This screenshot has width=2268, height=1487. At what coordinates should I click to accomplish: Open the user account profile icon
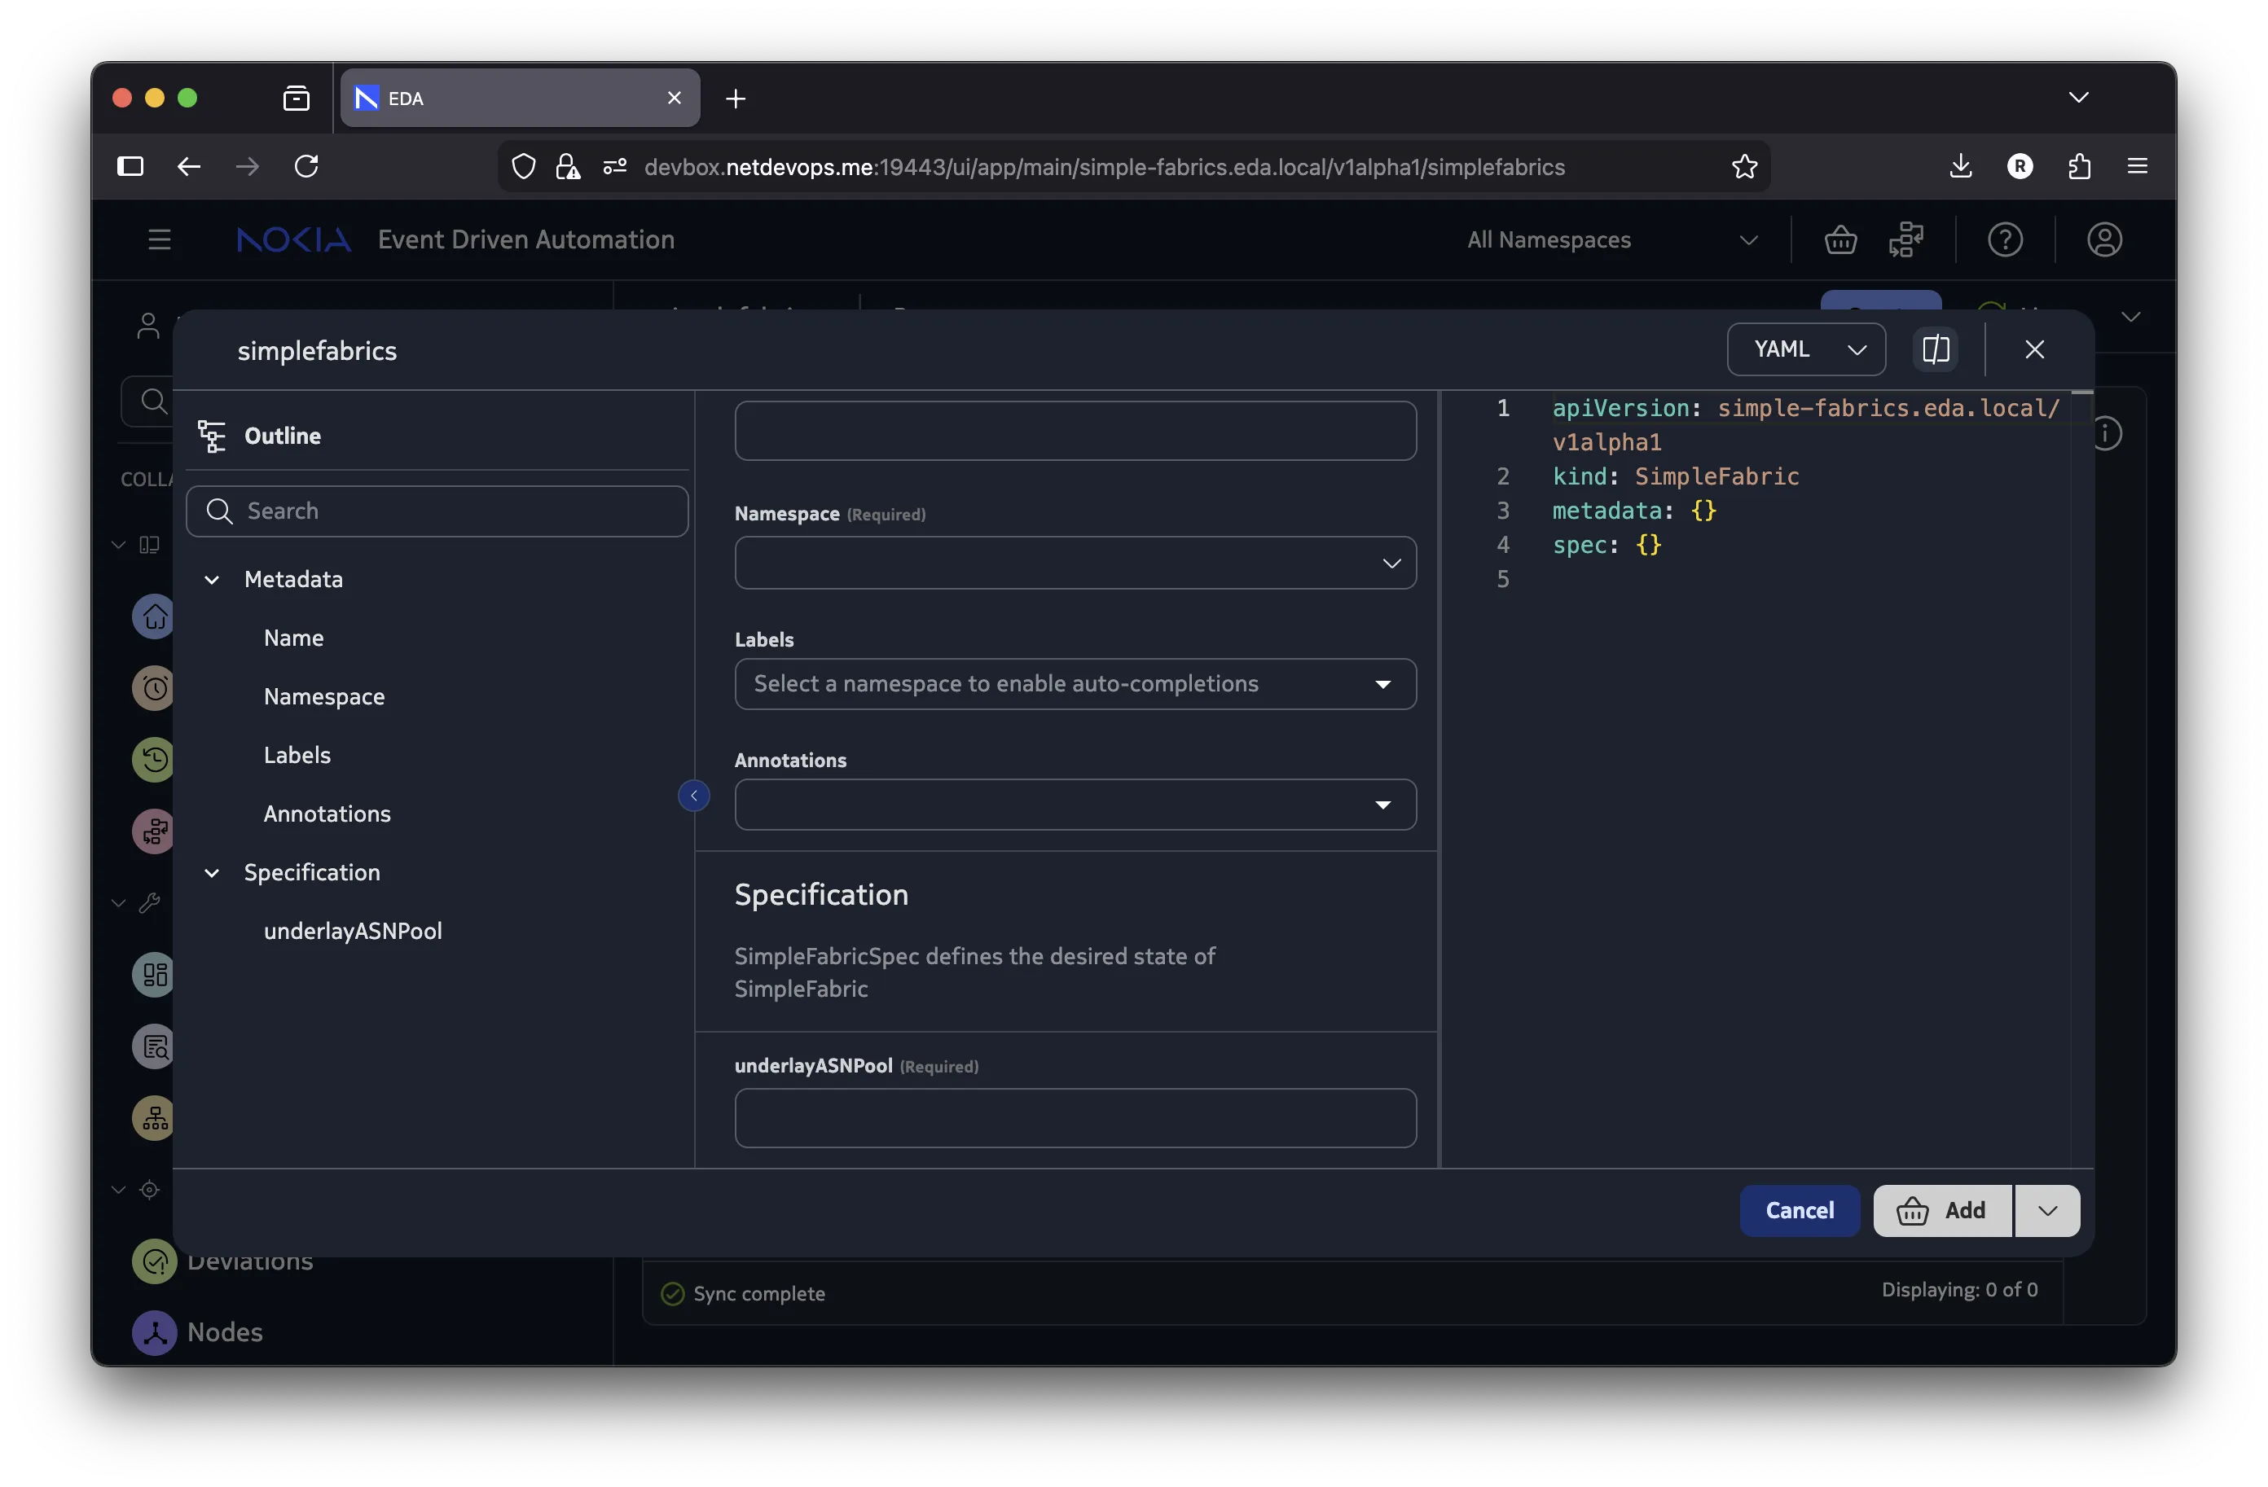[x=2104, y=240]
